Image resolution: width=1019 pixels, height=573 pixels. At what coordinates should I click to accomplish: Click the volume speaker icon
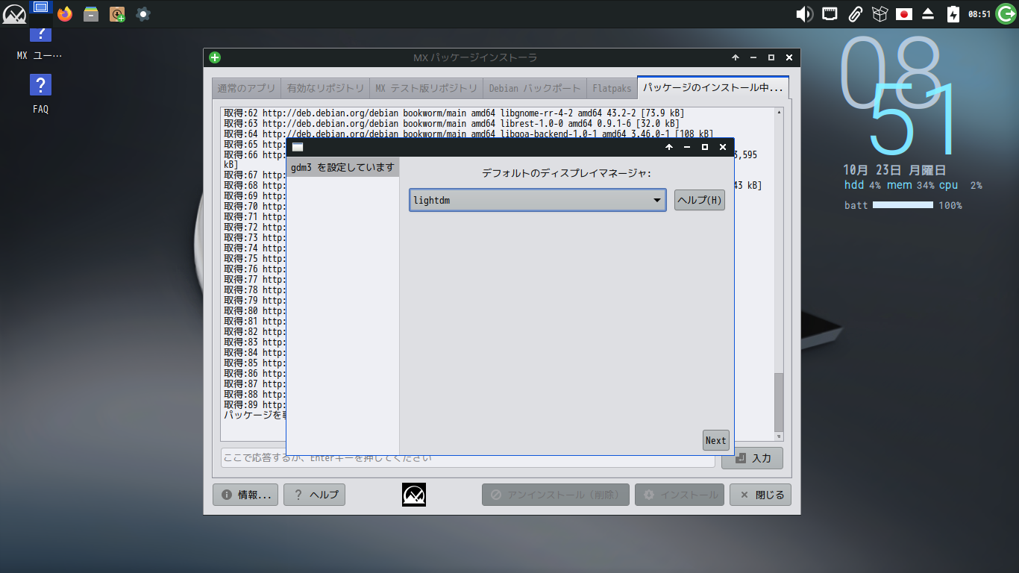coord(804,13)
